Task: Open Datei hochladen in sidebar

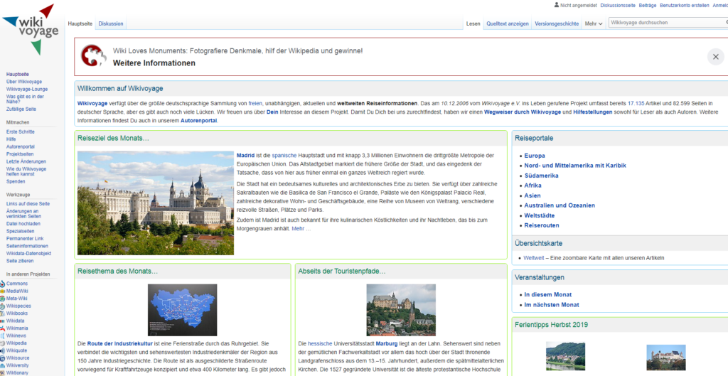Action: pos(23,224)
